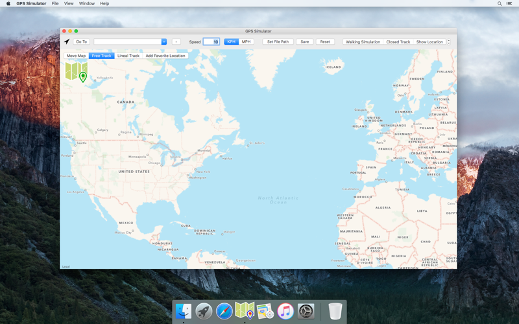
Task: Switch to Lineal Track mode
Action: click(x=128, y=56)
